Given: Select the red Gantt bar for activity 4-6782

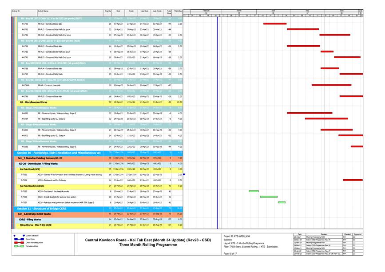Looking at the screenshot, I should pyautogui.click(x=275, y=24).
